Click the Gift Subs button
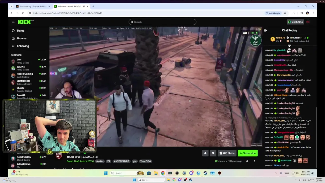The height and width of the screenshot is (183, 325). coord(227,153)
